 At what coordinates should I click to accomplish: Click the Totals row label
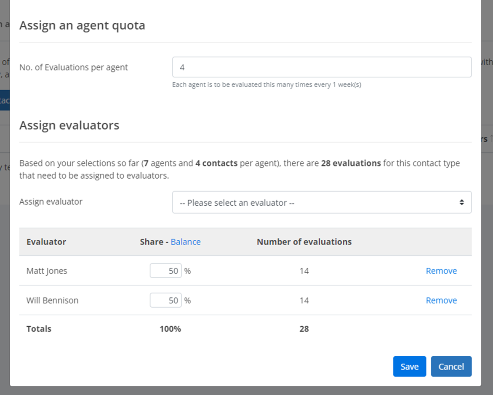tap(39, 329)
